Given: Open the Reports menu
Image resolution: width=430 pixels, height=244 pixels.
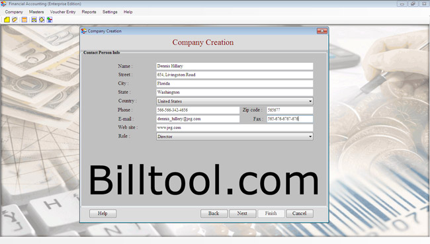Looking at the screenshot, I should coord(89,12).
